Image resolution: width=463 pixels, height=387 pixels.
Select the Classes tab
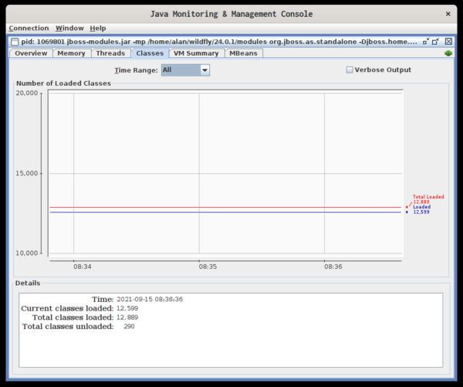[149, 53]
